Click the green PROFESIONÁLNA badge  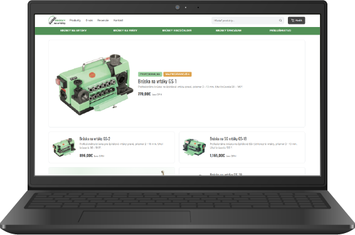coord(150,74)
